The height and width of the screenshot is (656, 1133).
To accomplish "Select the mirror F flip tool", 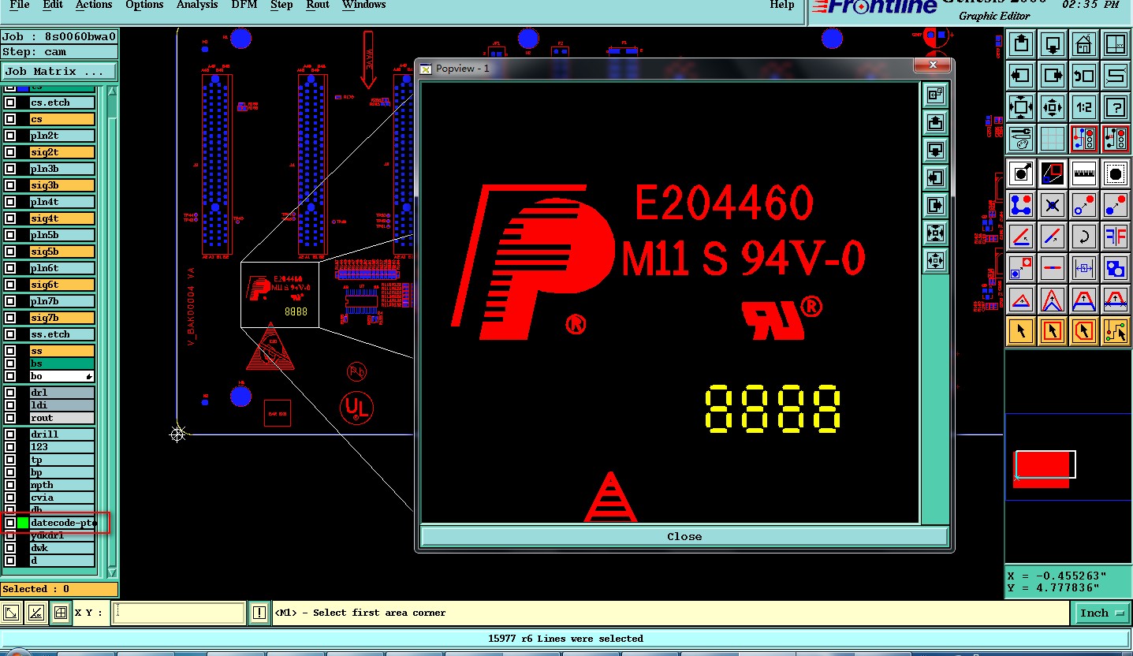I will tap(1115, 236).
